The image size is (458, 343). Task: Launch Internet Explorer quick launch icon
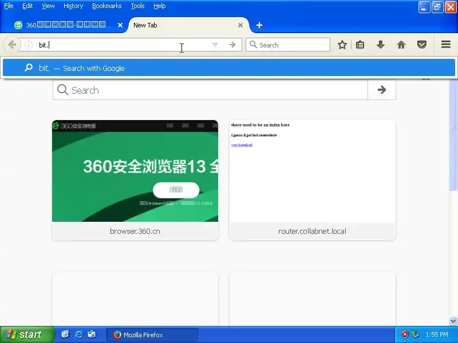[78, 334]
